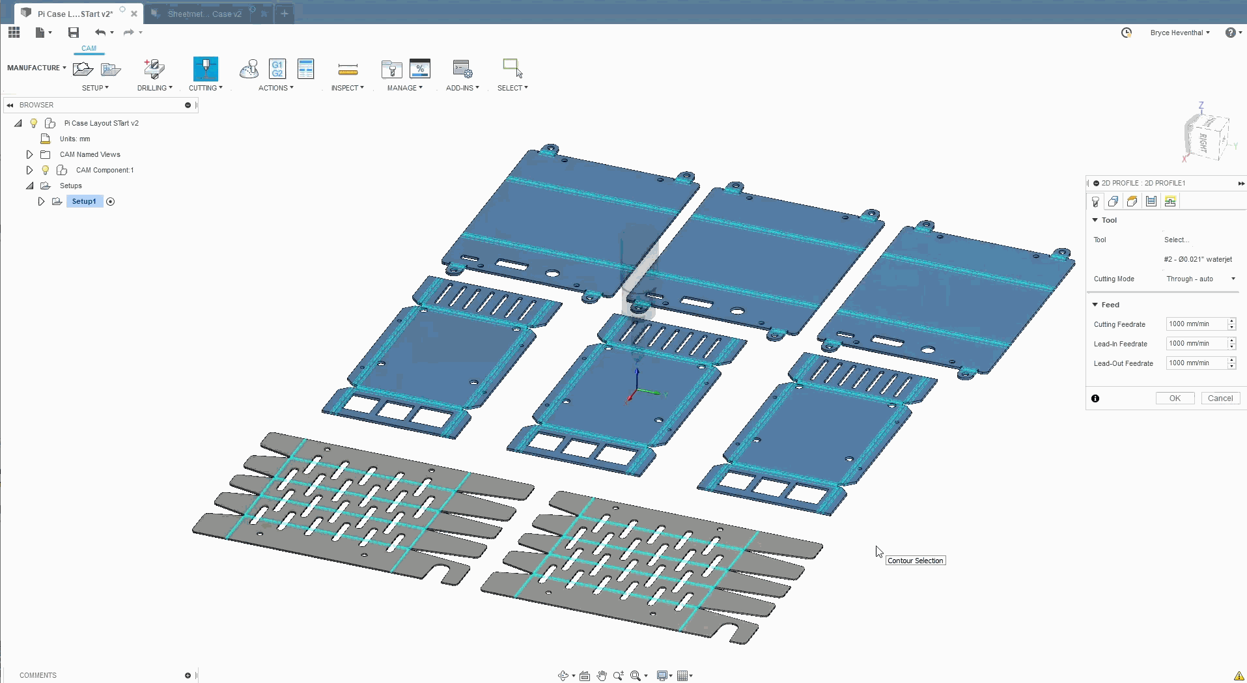This screenshot has width=1247, height=683.
Task: Collapse the Feed section in the dialog
Action: pos(1095,305)
